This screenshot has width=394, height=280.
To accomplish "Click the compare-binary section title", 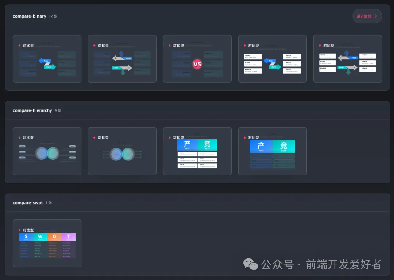I will tap(30, 16).
